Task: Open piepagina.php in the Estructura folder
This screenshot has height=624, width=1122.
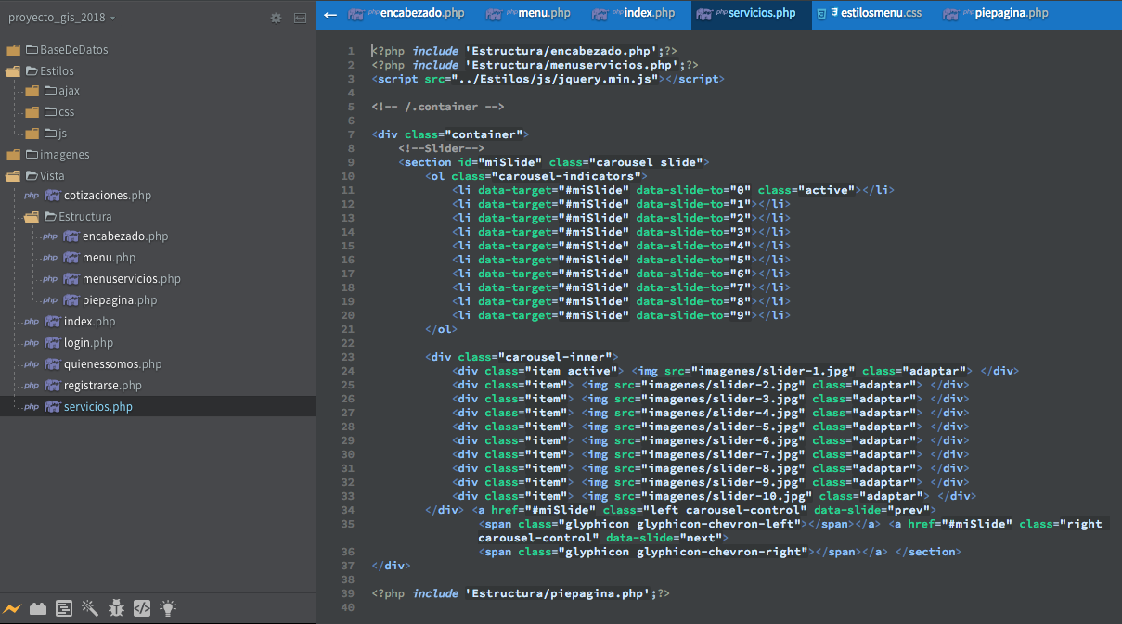Action: (120, 300)
